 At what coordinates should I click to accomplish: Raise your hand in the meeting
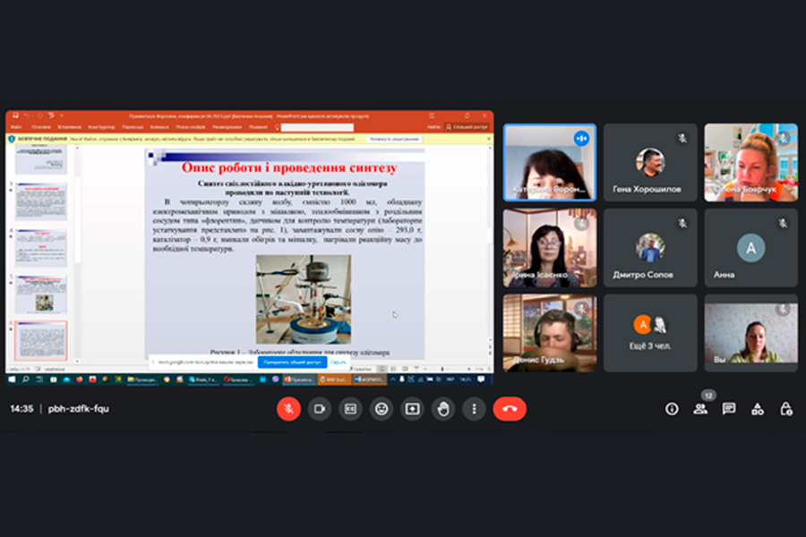443,409
